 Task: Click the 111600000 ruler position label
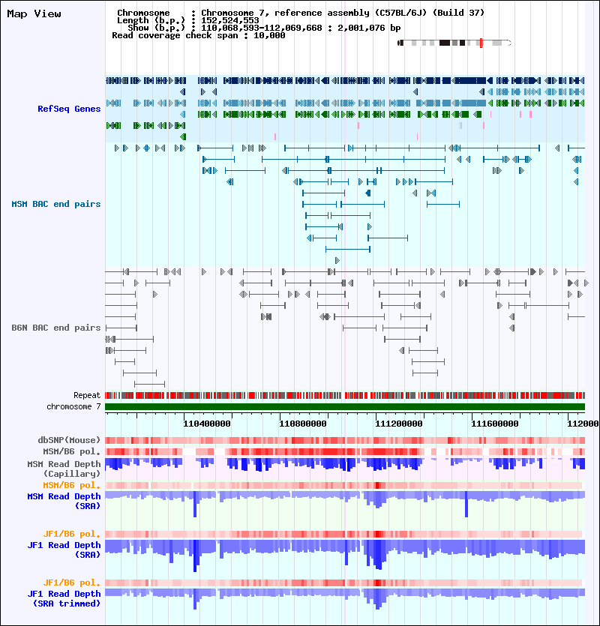tap(494, 424)
